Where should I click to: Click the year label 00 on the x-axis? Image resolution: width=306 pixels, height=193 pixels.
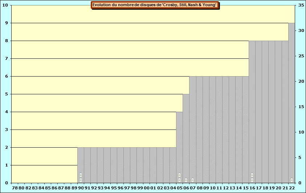click(x=147, y=188)
